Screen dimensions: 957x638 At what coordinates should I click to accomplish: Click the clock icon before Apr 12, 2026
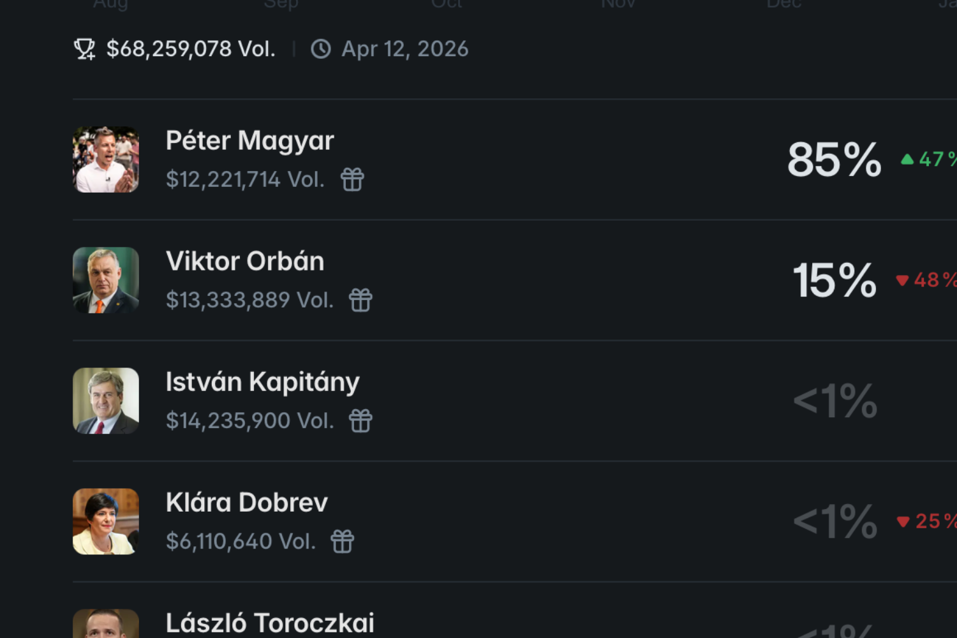[320, 49]
